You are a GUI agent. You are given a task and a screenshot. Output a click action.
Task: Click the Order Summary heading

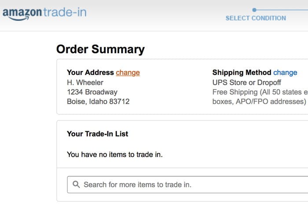pos(100,49)
